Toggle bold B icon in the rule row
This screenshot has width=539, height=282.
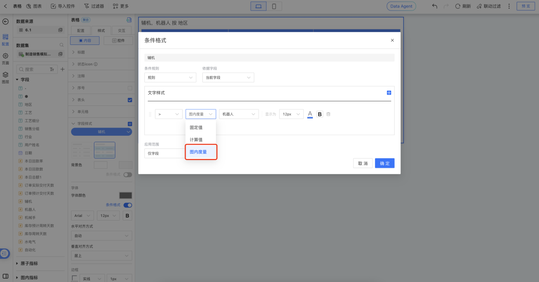click(x=320, y=114)
